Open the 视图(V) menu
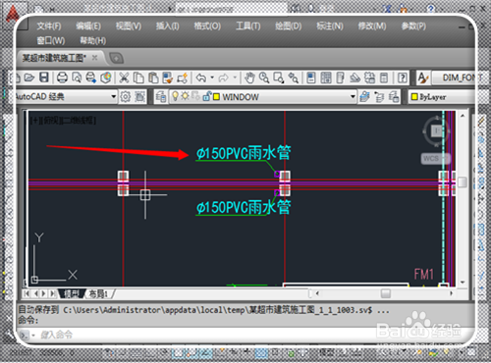The height and width of the screenshot is (363, 491). (129, 26)
